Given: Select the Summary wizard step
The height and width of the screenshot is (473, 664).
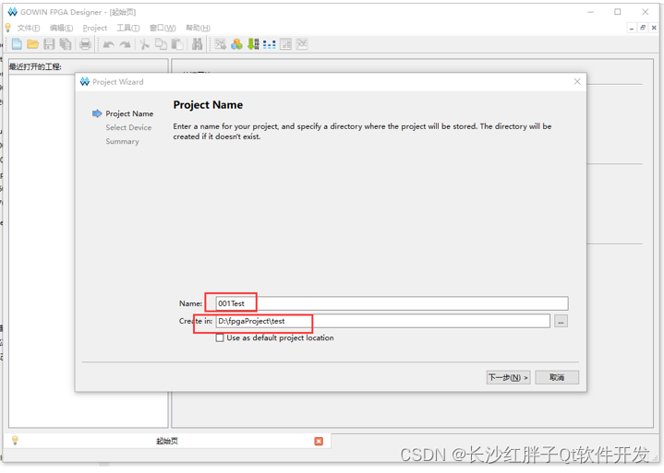Looking at the screenshot, I should coord(123,142).
